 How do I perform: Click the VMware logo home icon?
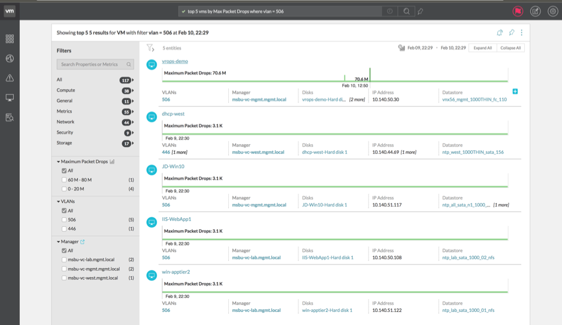coord(10,11)
